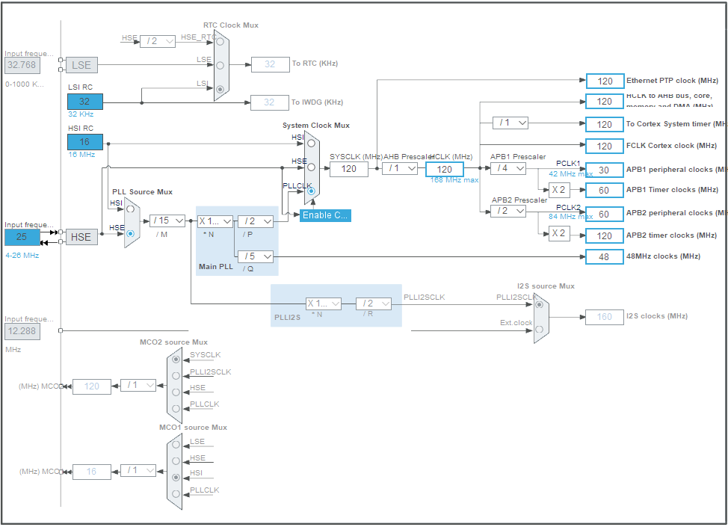Click the HSI RC 16 value box
Image resolution: width=728 pixels, height=527 pixels.
[85, 142]
